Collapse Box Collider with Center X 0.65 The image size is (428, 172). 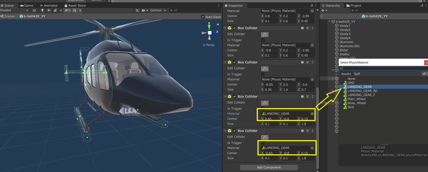point(225,97)
